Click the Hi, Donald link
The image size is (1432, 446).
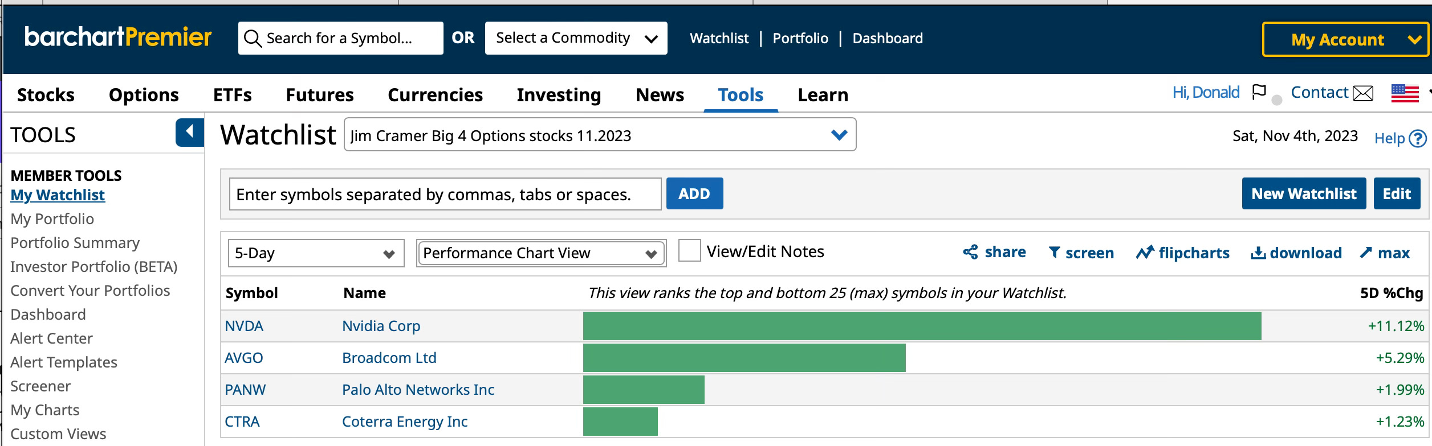[1206, 92]
